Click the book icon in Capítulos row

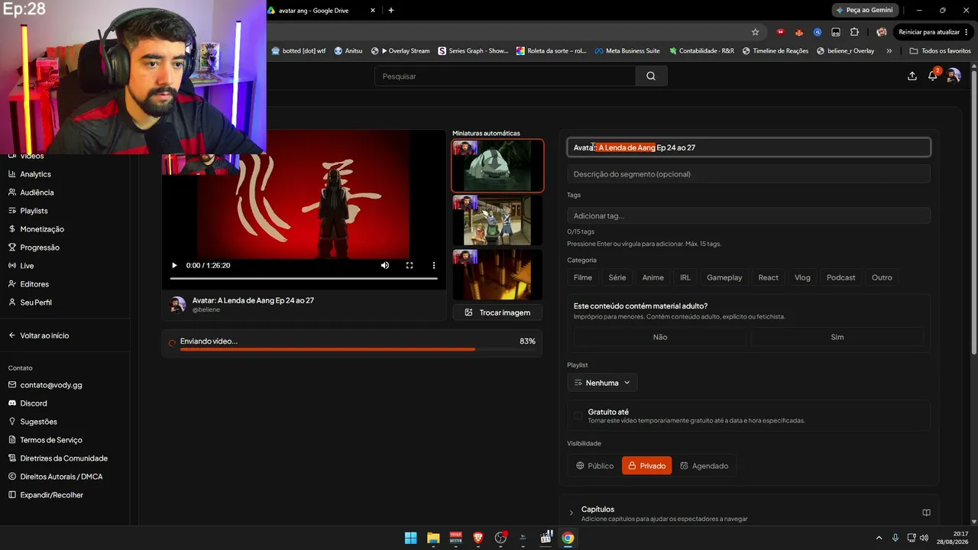[x=926, y=513]
